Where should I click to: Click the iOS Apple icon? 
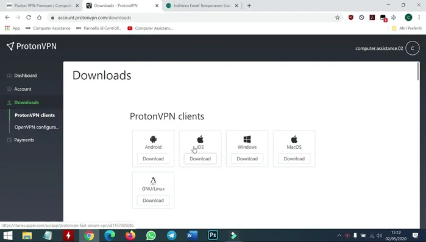click(x=201, y=140)
